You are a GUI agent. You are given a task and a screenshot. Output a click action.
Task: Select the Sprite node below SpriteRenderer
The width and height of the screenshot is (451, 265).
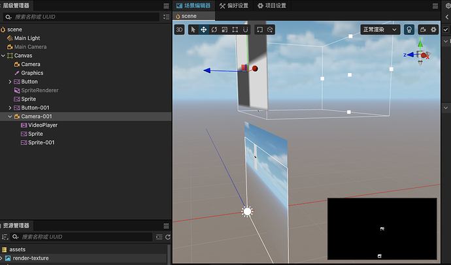(29, 99)
